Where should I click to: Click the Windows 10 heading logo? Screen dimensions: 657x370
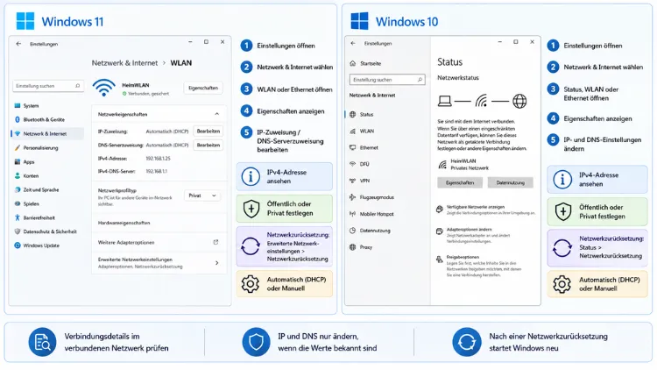pos(359,21)
